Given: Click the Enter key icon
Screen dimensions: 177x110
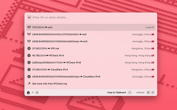Looking at the screenshot, I should [x=130, y=92].
